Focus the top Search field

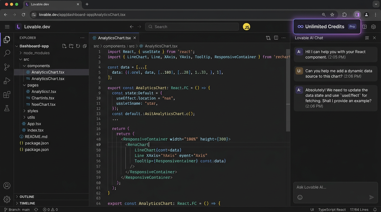click(x=192, y=27)
